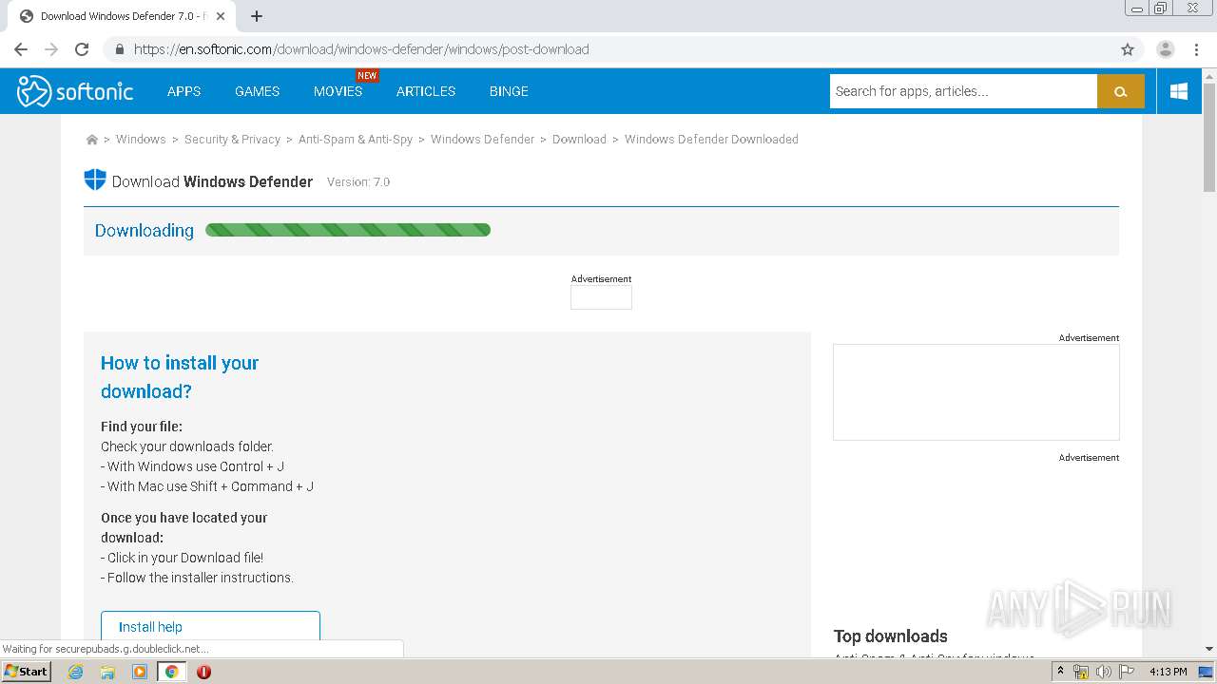Click the Windows Defender breadcrumb link
Screen dimensions: 1217x684
482,140
